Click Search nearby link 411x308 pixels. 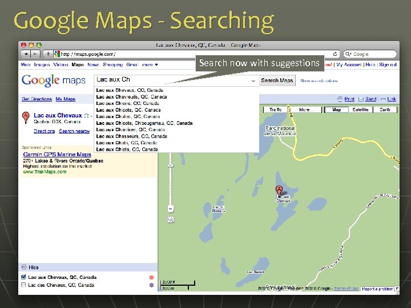point(74,131)
